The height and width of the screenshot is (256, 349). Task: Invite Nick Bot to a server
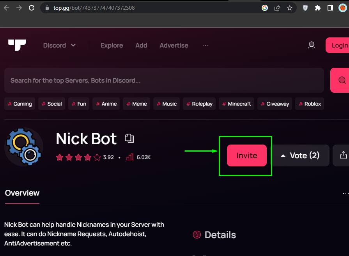point(246,155)
